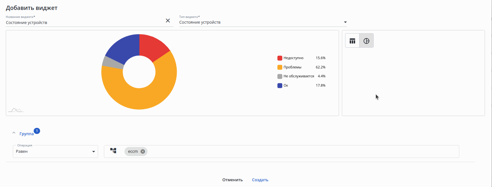
Task: Toggle the orange Проблемы legend swatch
Action: (x=280, y=67)
